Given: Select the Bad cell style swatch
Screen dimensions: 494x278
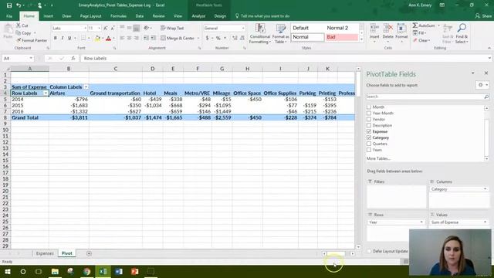Looking at the screenshot, I should (341, 37).
